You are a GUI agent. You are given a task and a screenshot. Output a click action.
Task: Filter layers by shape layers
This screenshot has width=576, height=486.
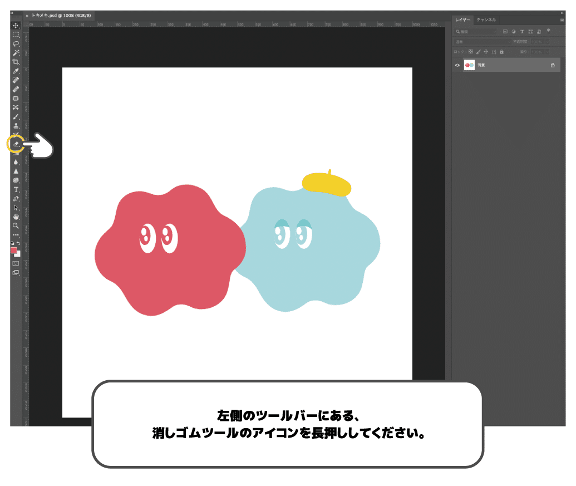pyautogui.click(x=530, y=32)
